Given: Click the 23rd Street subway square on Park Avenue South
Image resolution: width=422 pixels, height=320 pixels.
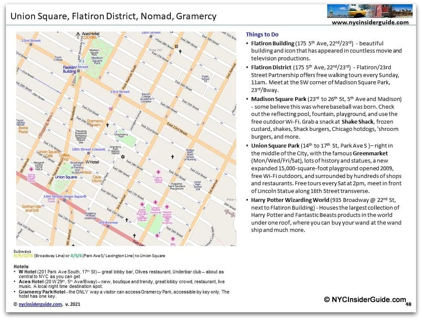Looking at the screenshot, I should point(120,96).
